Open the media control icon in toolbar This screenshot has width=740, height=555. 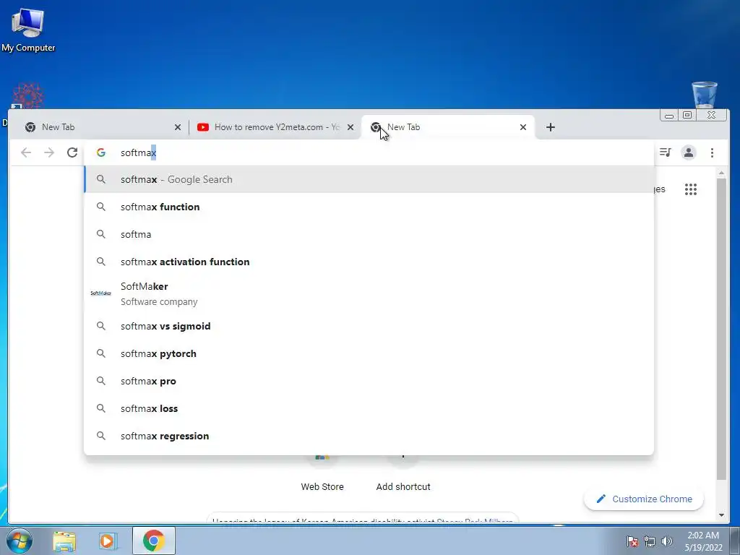666,152
